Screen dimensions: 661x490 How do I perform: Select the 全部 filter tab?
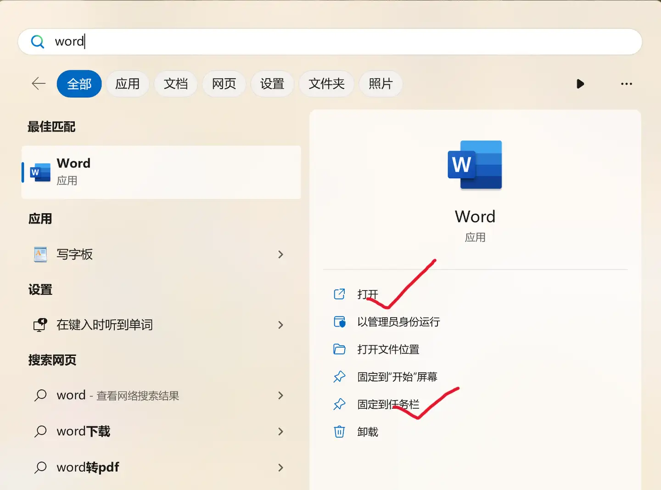click(79, 84)
